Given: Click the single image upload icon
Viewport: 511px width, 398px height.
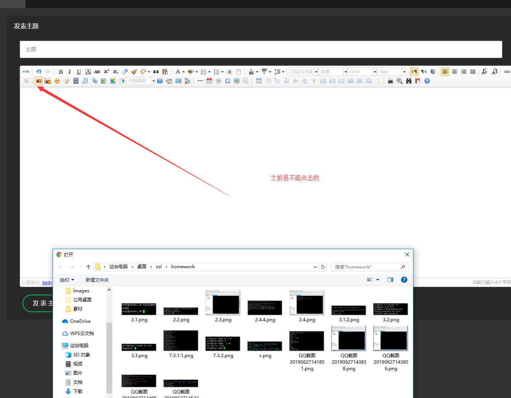Looking at the screenshot, I should (x=39, y=81).
